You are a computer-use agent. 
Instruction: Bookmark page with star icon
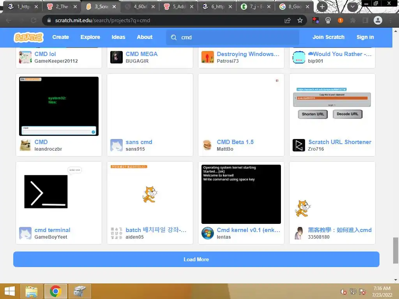(300, 20)
